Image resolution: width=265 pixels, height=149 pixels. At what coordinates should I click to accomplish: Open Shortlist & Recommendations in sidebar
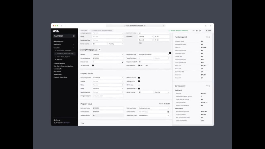tap(63, 66)
